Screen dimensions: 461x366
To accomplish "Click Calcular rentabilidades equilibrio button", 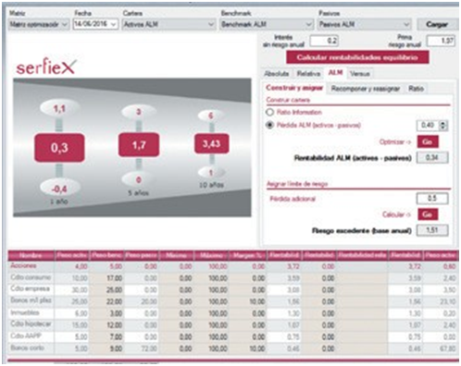I will click(x=357, y=57).
